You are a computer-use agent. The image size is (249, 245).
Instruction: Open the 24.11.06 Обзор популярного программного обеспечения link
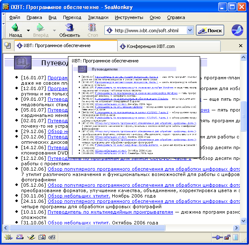click(144, 202)
